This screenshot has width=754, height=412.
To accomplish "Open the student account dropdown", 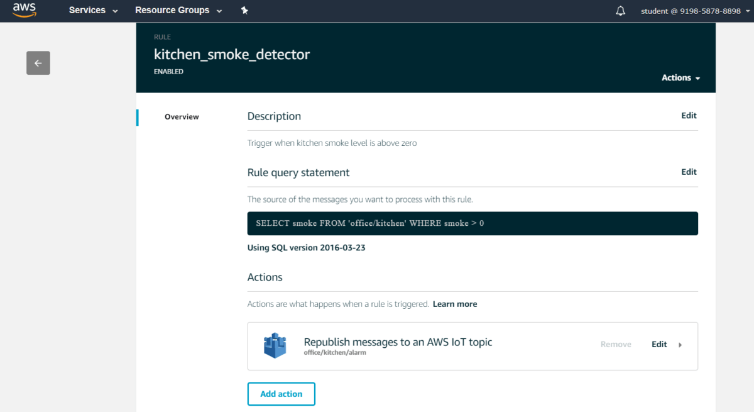I will tap(696, 11).
